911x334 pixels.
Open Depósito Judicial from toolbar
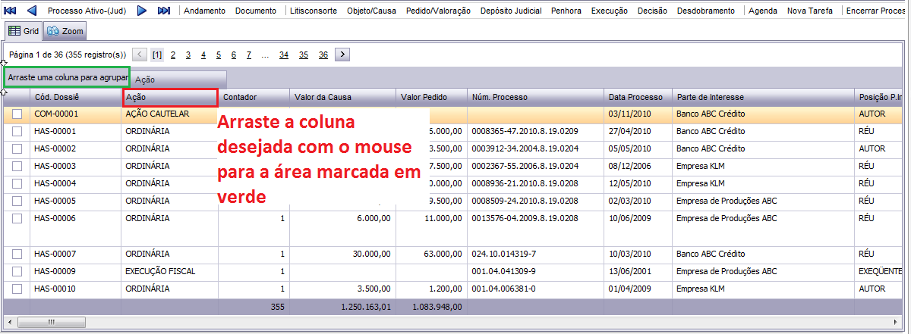coord(511,11)
